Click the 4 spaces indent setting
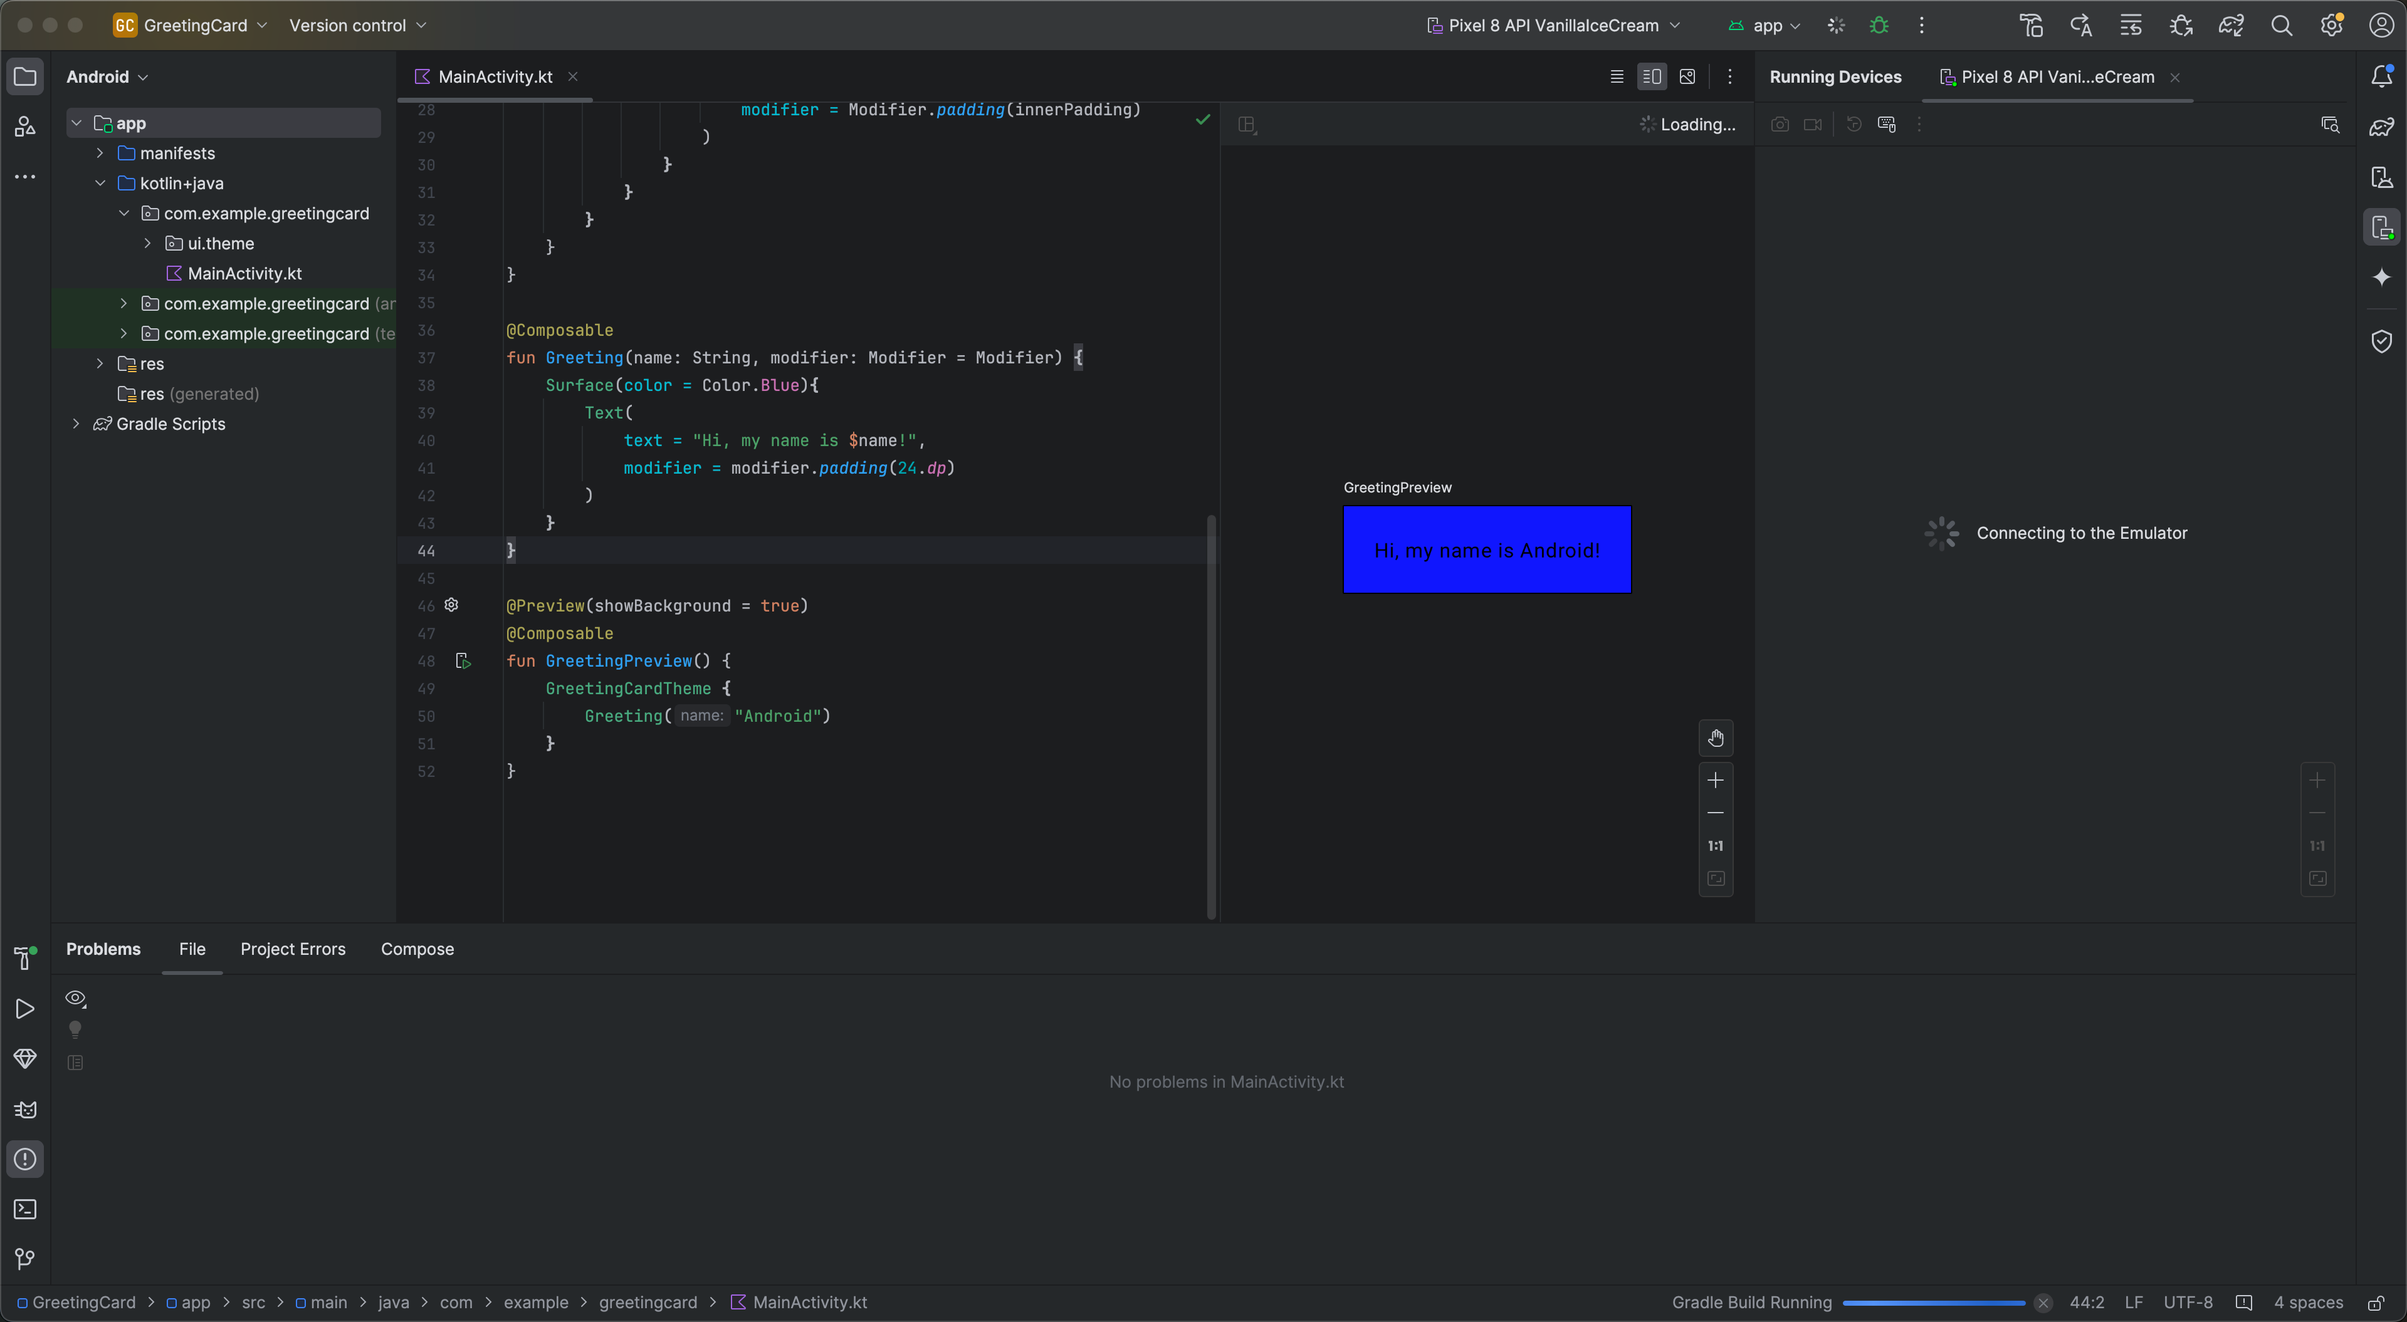Screen dimensions: 2407x1322 click(x=2308, y=1303)
